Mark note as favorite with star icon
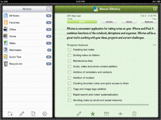161x120 pixels. 93,114
